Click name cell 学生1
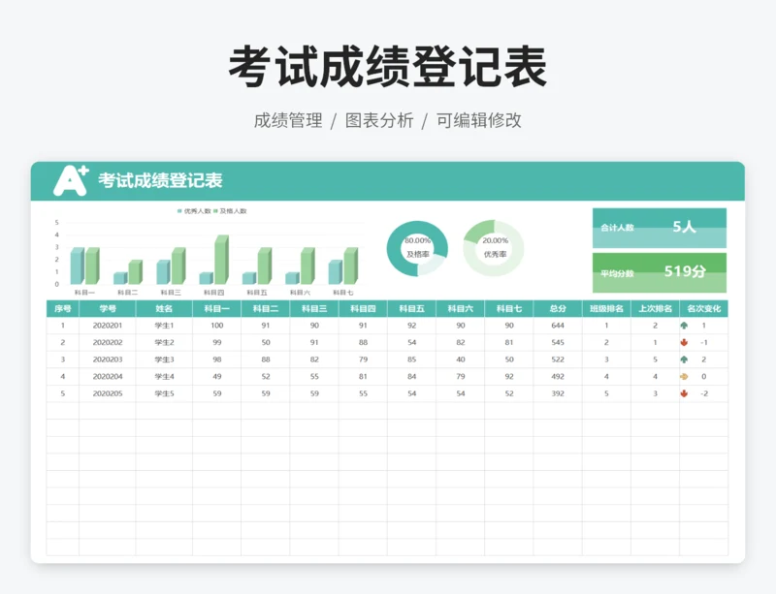The height and width of the screenshot is (594, 776). 164,326
